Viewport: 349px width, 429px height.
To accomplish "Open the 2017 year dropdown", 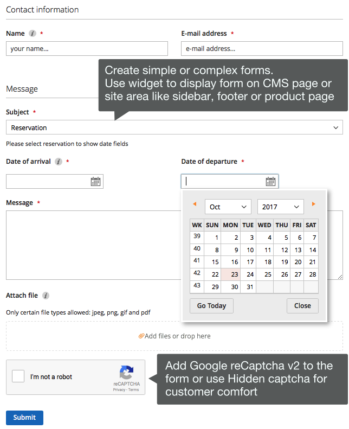I will [280, 207].
